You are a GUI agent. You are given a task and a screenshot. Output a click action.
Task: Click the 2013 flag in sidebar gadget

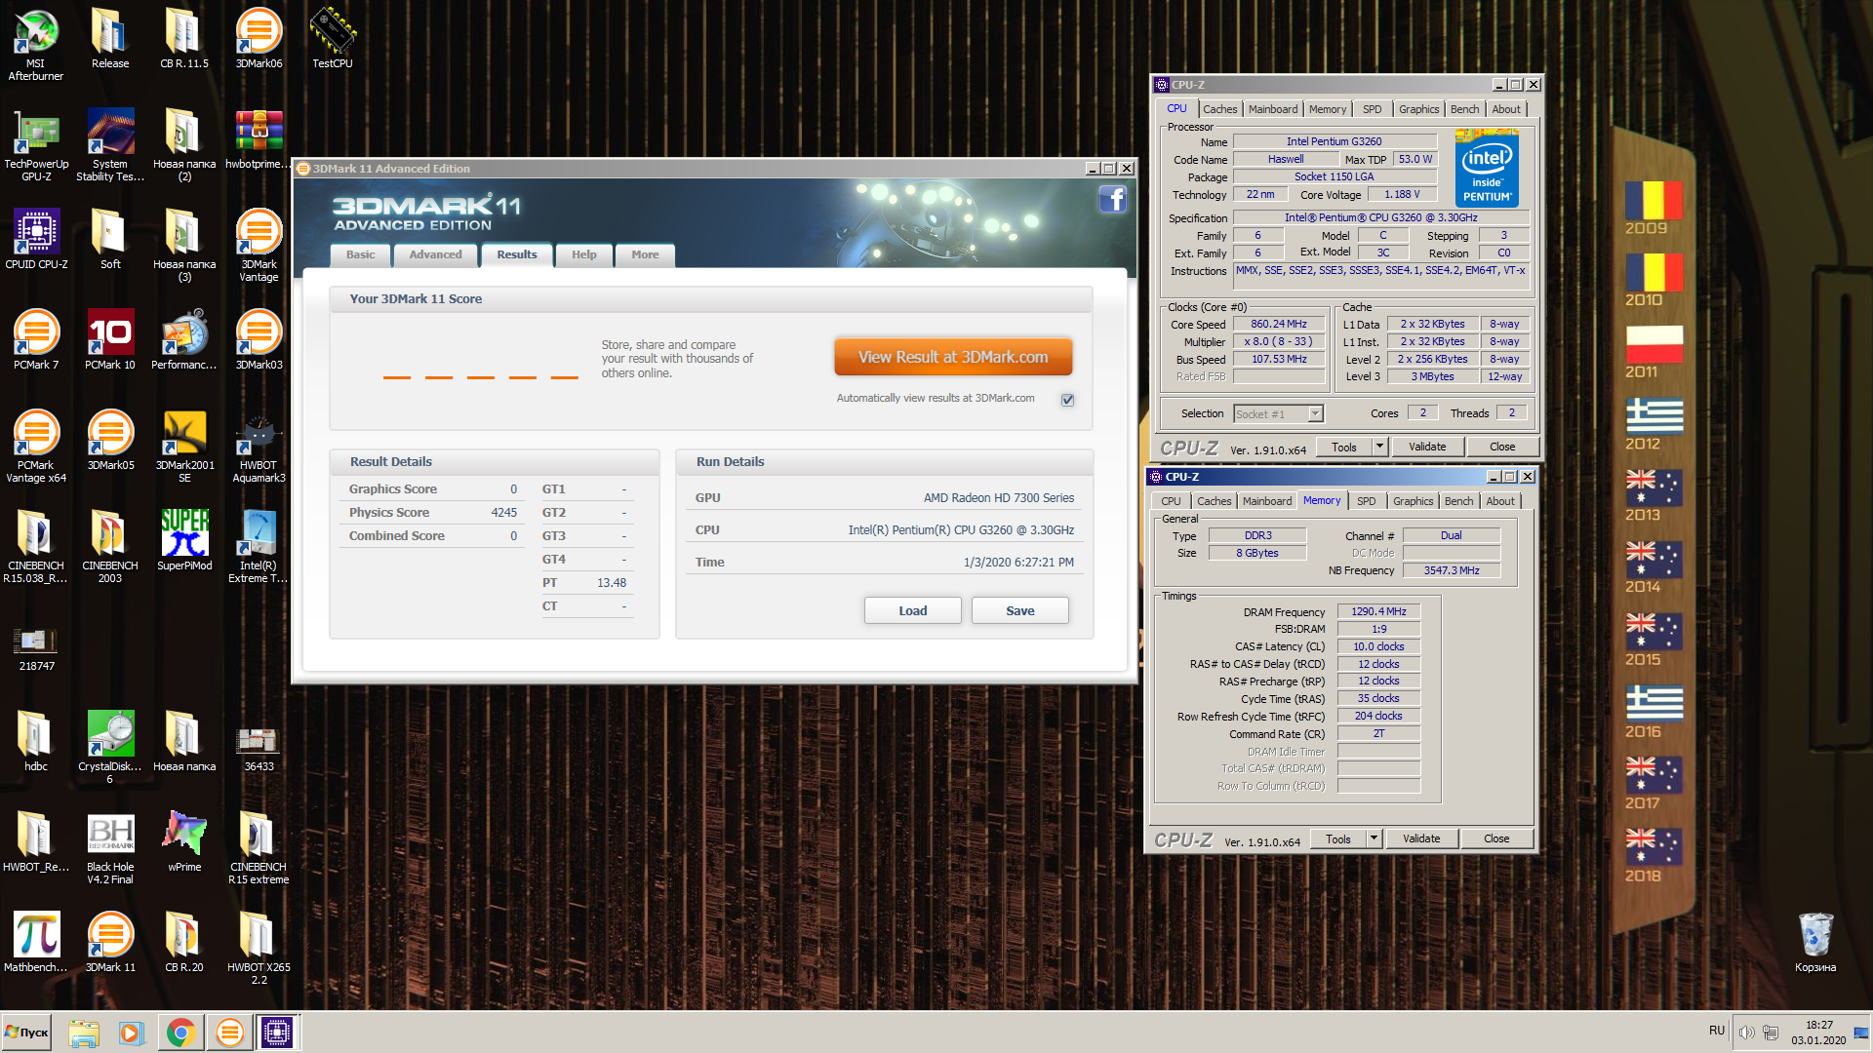(x=1654, y=487)
